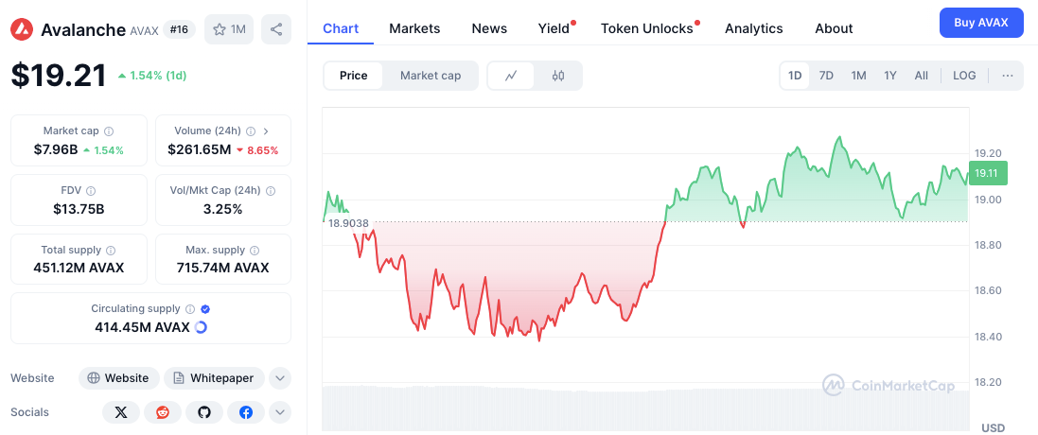Open the GitHub social link
Image resolution: width=1038 pixels, height=435 pixels.
click(204, 412)
